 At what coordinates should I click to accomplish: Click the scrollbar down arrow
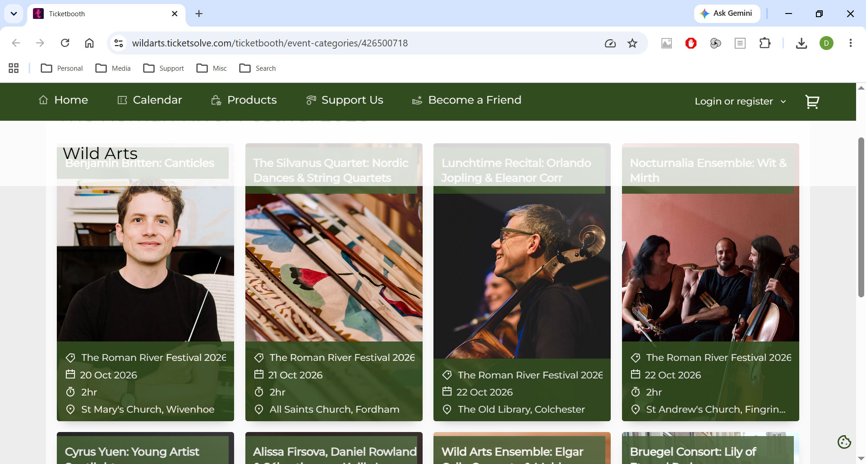861,458
